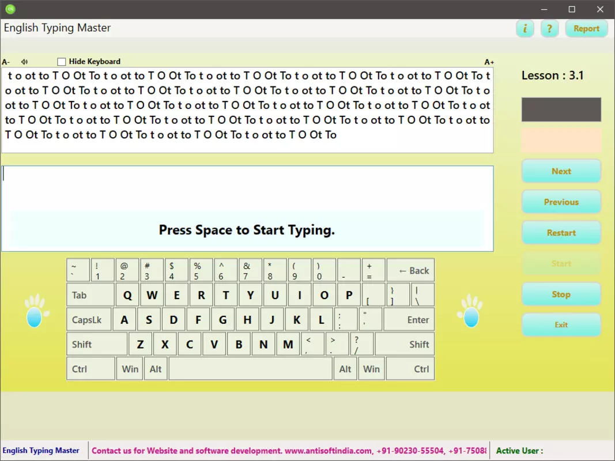Click the dark gray color box

[561, 109]
